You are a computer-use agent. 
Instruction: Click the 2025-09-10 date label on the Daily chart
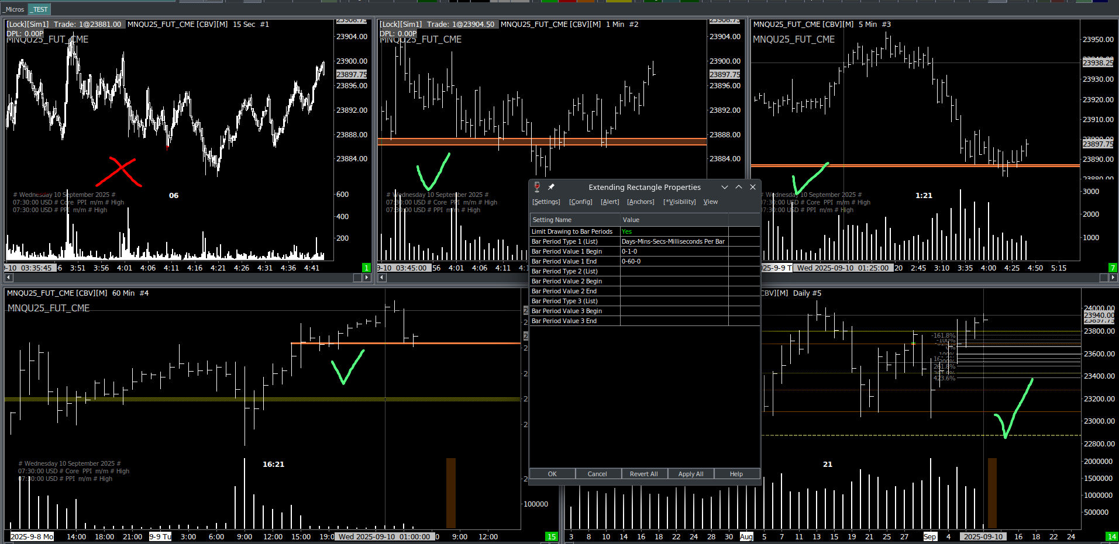coord(983,536)
